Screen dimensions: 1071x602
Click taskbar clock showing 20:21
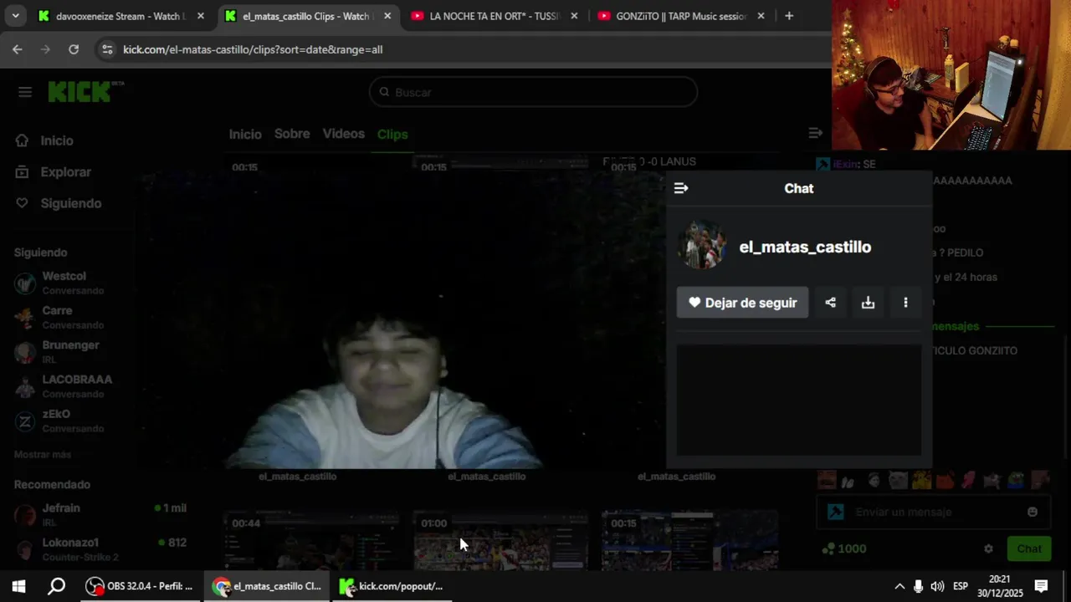[1000, 586]
